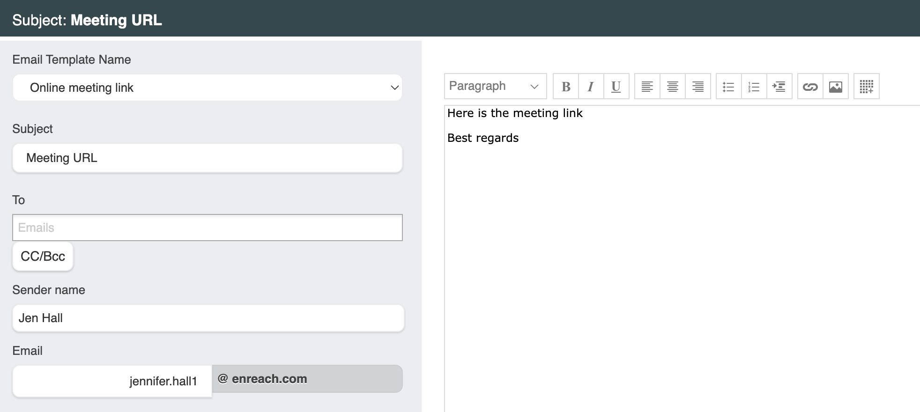Insert a table into the message

pos(867,87)
